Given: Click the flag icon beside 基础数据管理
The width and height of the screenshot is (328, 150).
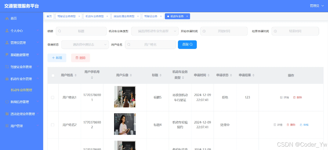Looking at the screenshot, I should [x=7, y=55].
